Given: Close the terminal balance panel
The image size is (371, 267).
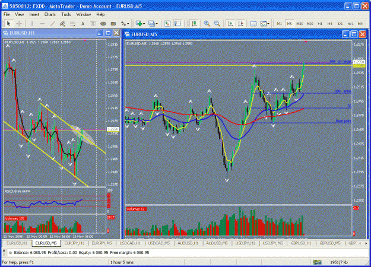Looking at the screenshot, I should tap(4, 250).
